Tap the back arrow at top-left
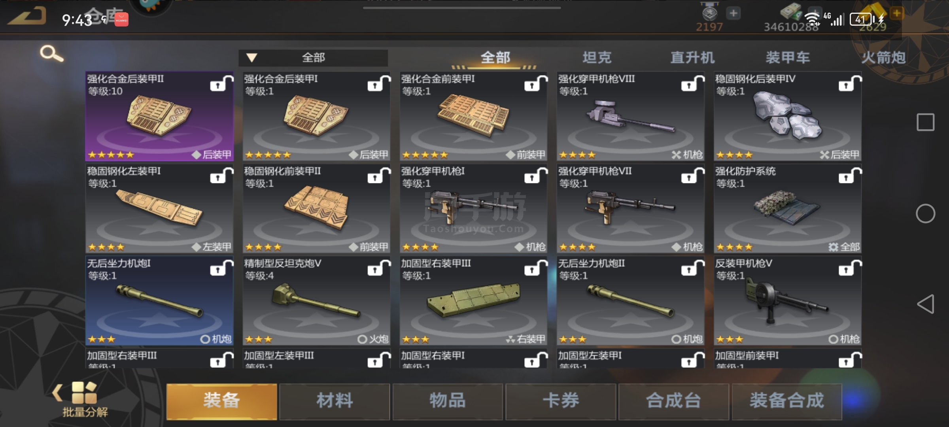949x427 pixels. tap(27, 17)
